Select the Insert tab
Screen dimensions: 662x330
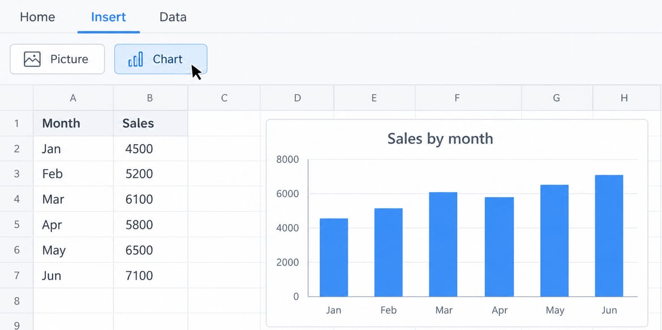[x=109, y=17]
